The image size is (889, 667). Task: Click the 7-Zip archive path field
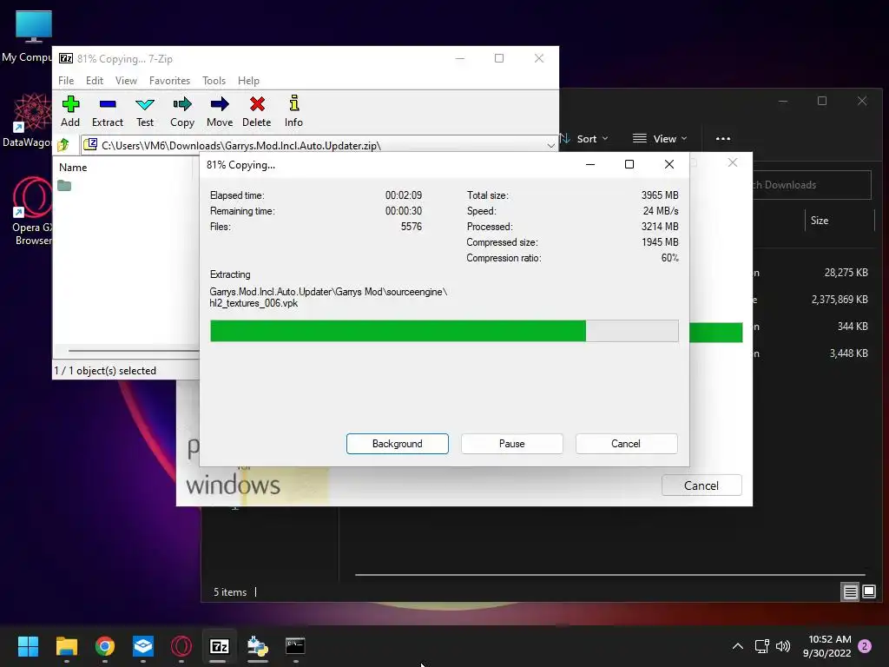point(319,146)
